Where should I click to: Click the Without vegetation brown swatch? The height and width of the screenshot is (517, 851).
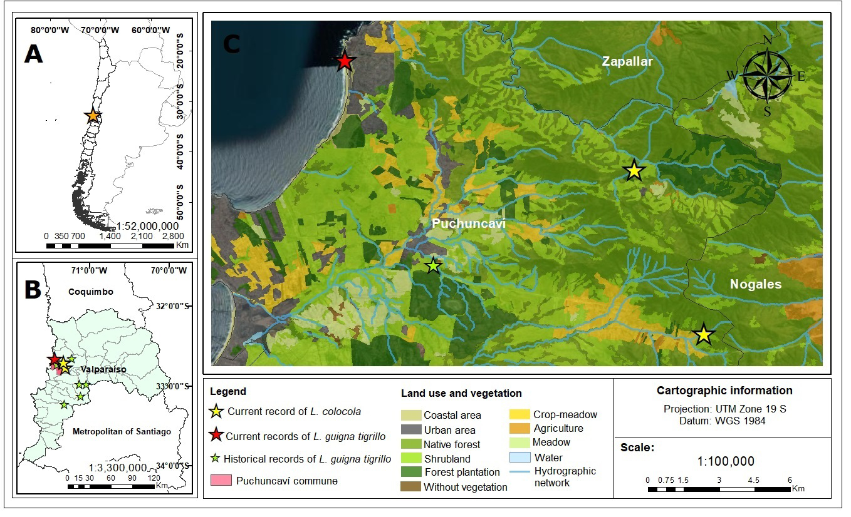point(410,486)
